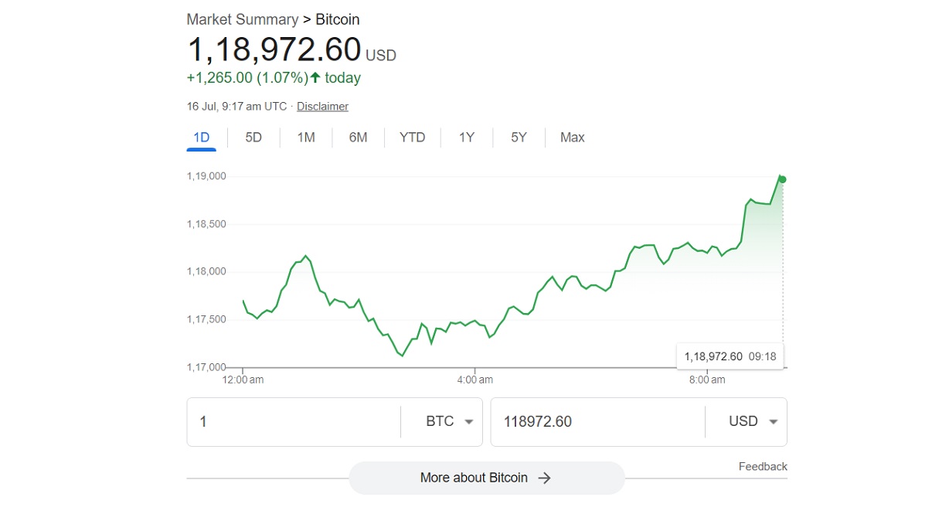The image size is (932, 521).
Task: Open the Disclaimer link
Action: [322, 107]
